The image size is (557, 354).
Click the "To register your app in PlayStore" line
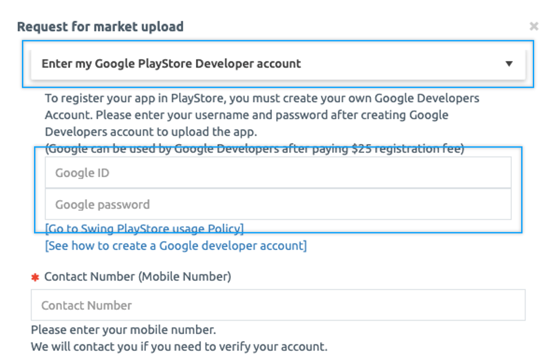tap(262, 98)
